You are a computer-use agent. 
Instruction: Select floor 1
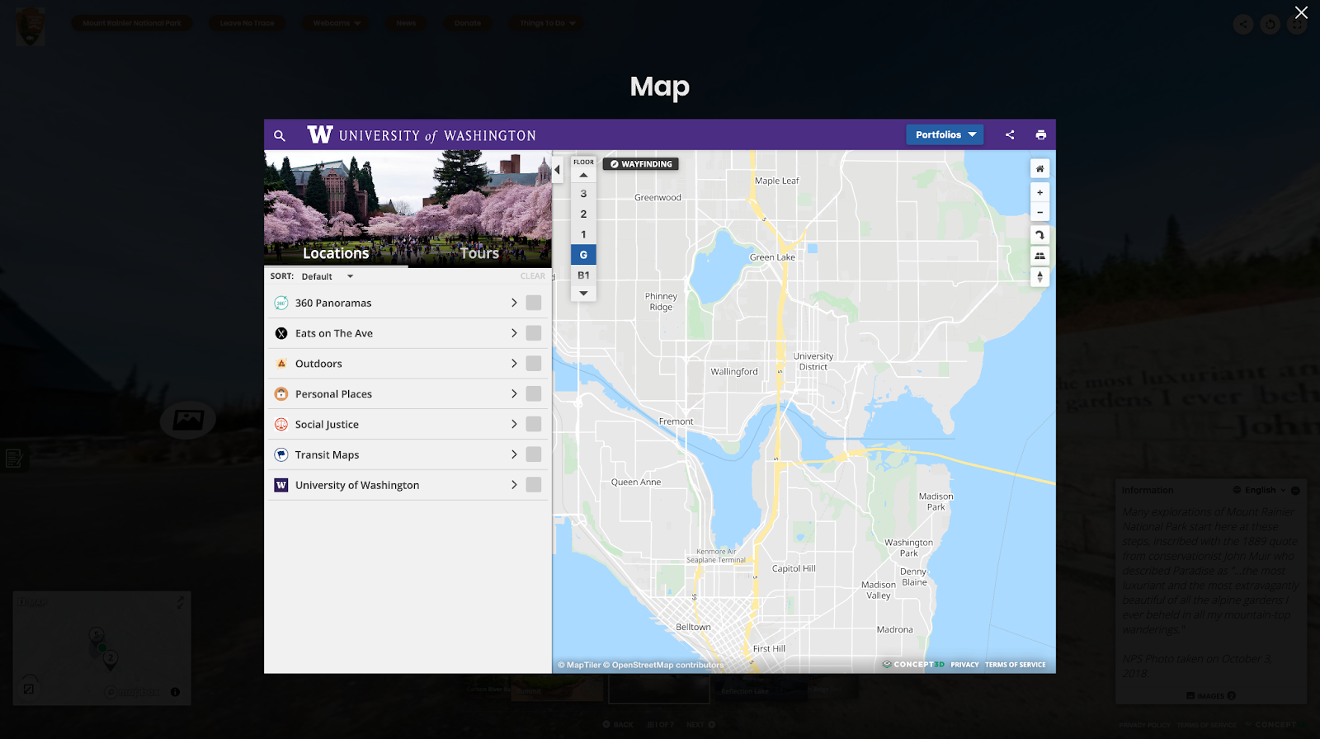(x=583, y=234)
